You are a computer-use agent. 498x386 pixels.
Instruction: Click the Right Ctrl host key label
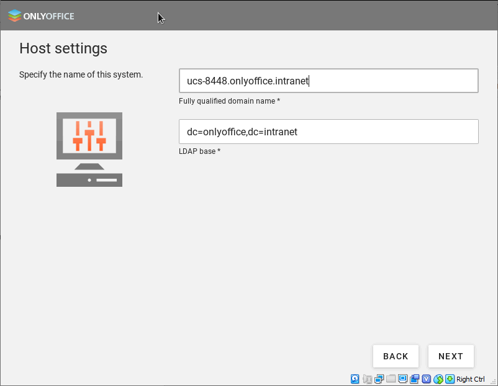click(x=471, y=379)
